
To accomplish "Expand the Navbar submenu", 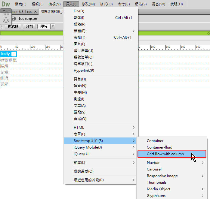I will [x=172, y=163].
